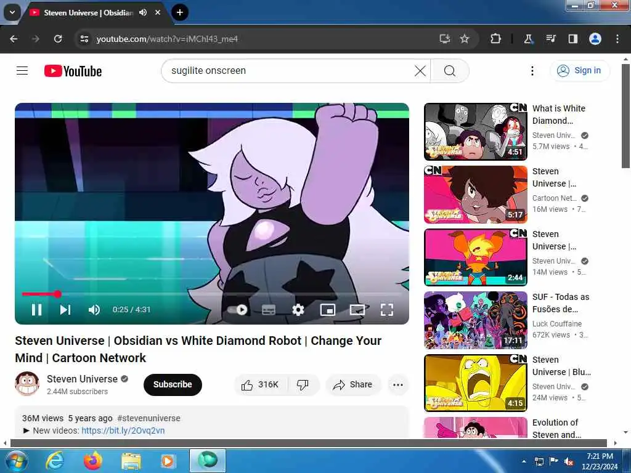Open YouTube settings three-dot menu
This screenshot has width=631, height=473.
pyautogui.click(x=532, y=71)
